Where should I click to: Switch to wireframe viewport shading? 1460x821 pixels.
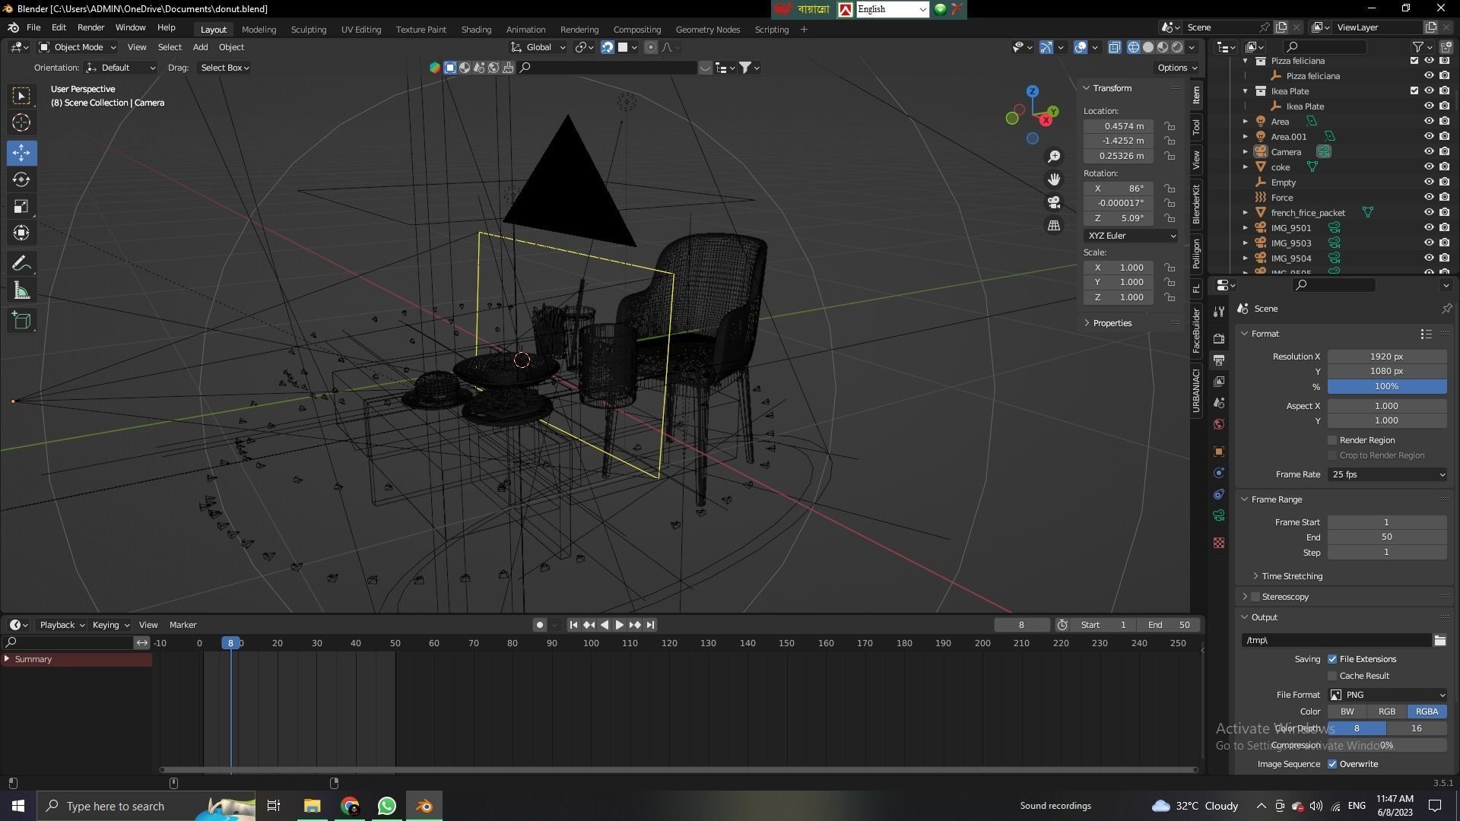coord(1134,47)
